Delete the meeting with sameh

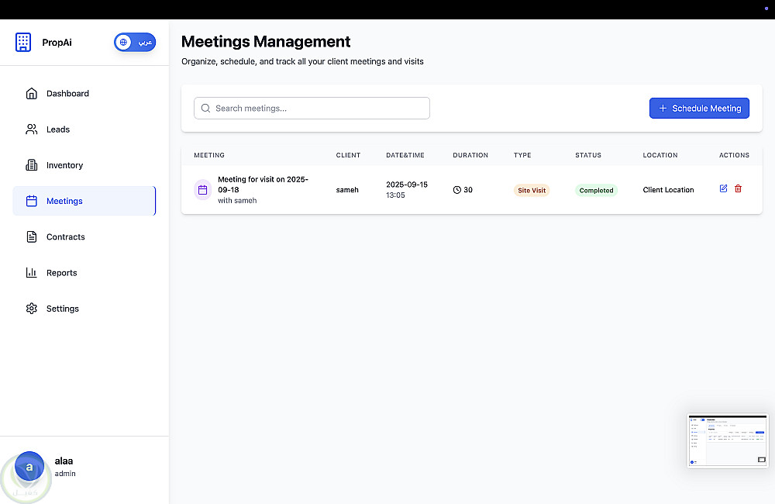[738, 188]
